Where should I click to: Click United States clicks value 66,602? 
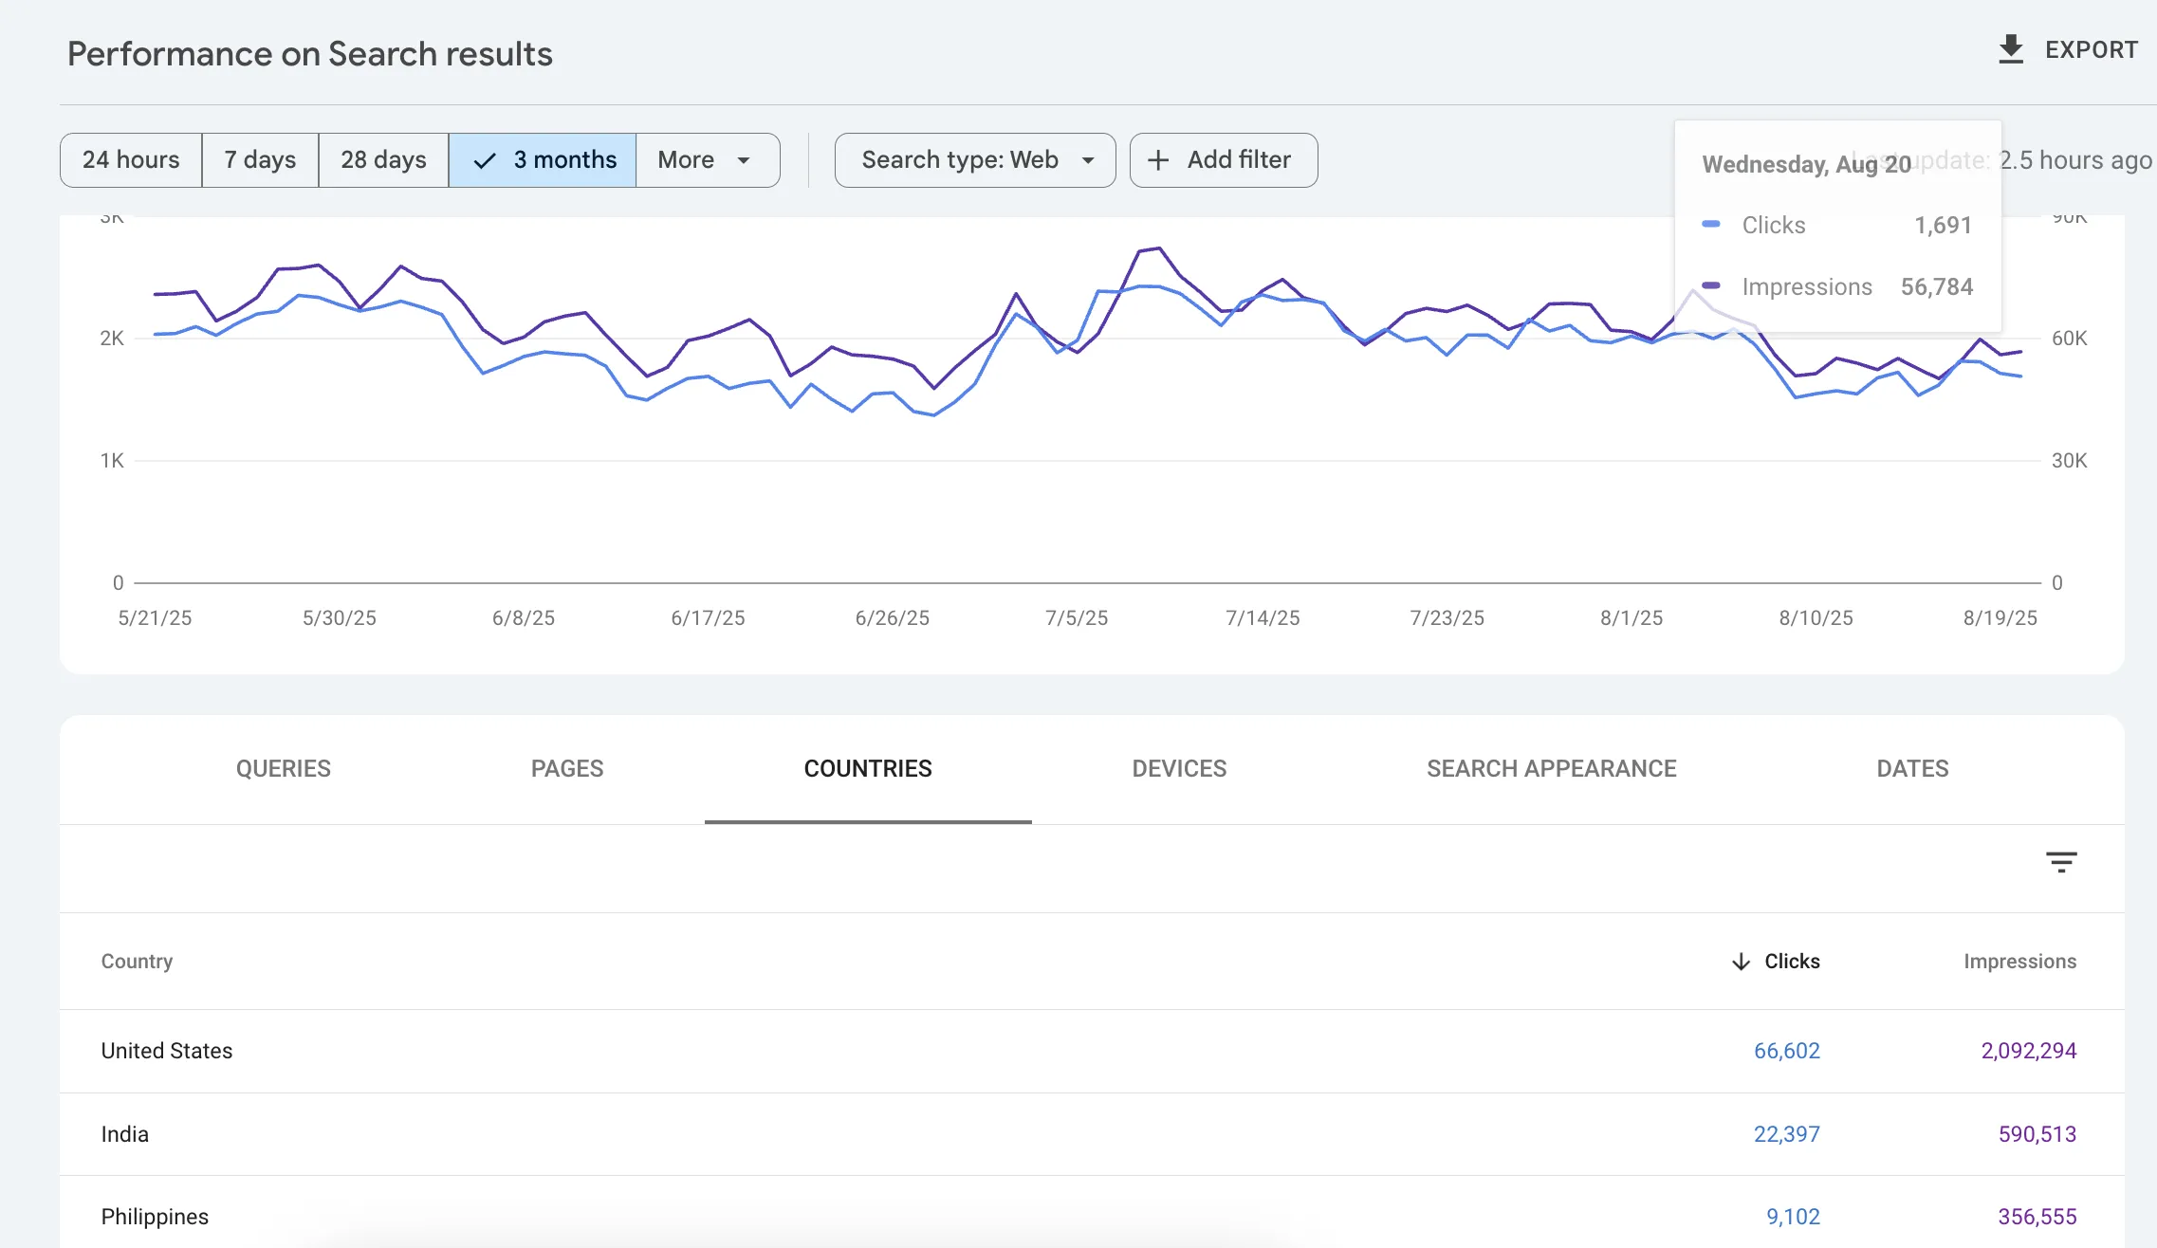[x=1786, y=1051]
